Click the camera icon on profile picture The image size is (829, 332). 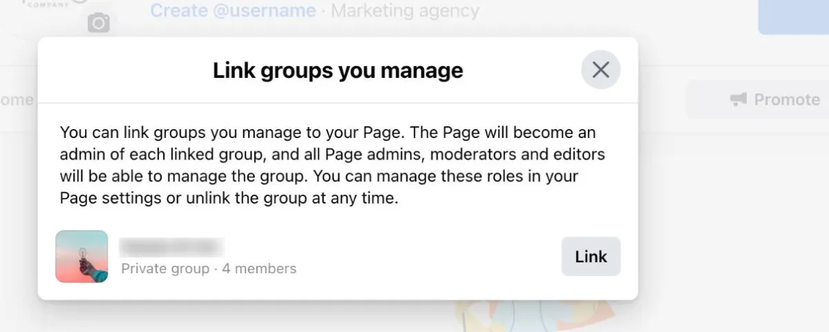[x=99, y=23]
